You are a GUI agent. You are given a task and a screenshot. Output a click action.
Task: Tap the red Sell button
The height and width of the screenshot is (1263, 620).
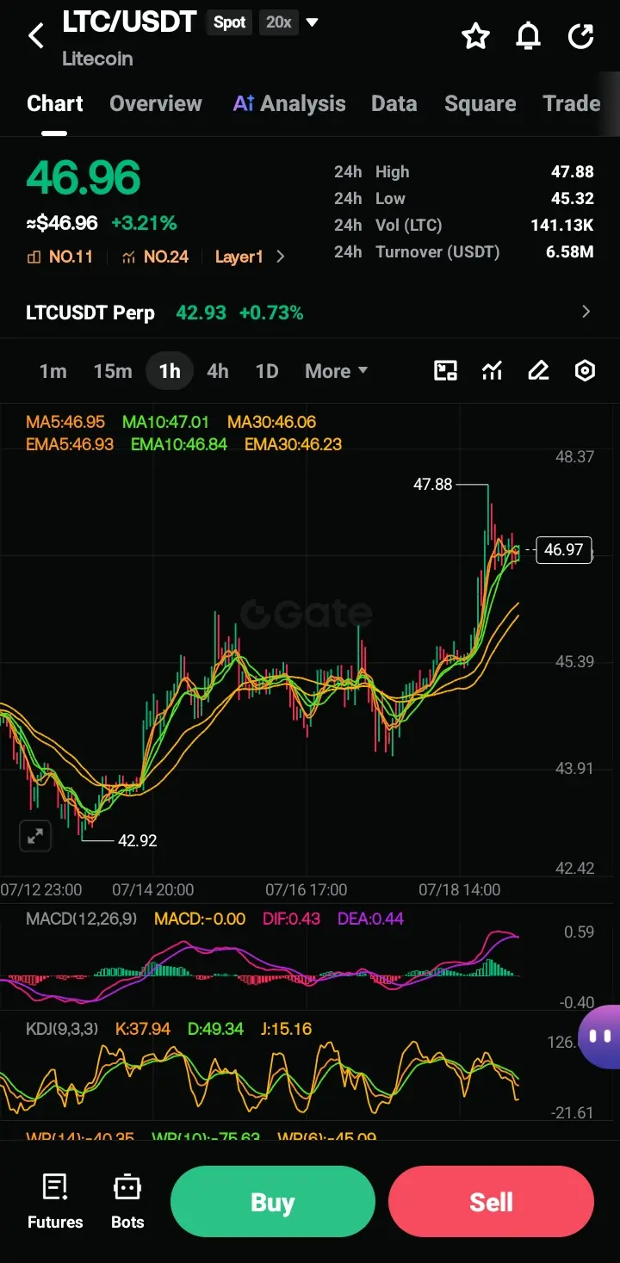point(491,1202)
